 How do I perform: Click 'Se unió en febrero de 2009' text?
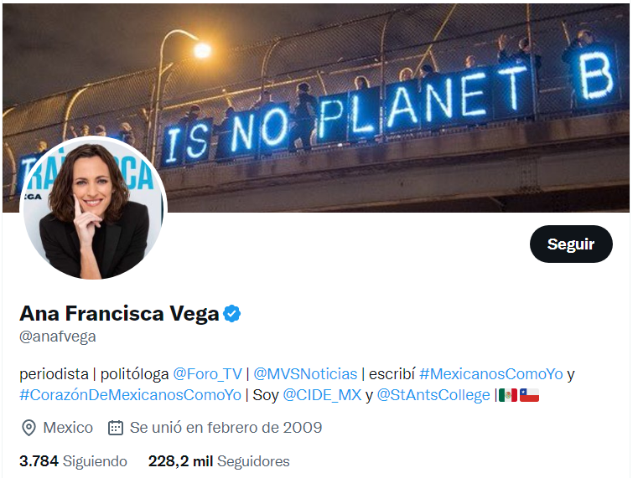(226, 428)
